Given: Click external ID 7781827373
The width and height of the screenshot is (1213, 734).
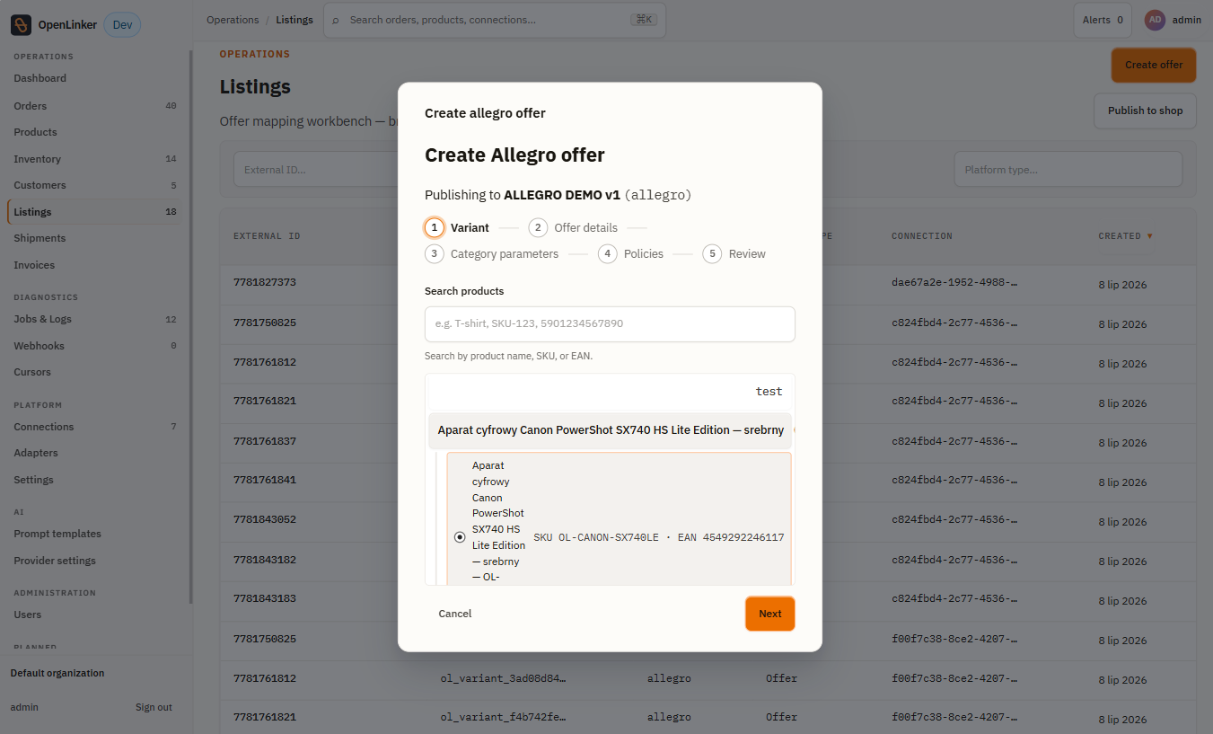Looking at the screenshot, I should coord(265,282).
